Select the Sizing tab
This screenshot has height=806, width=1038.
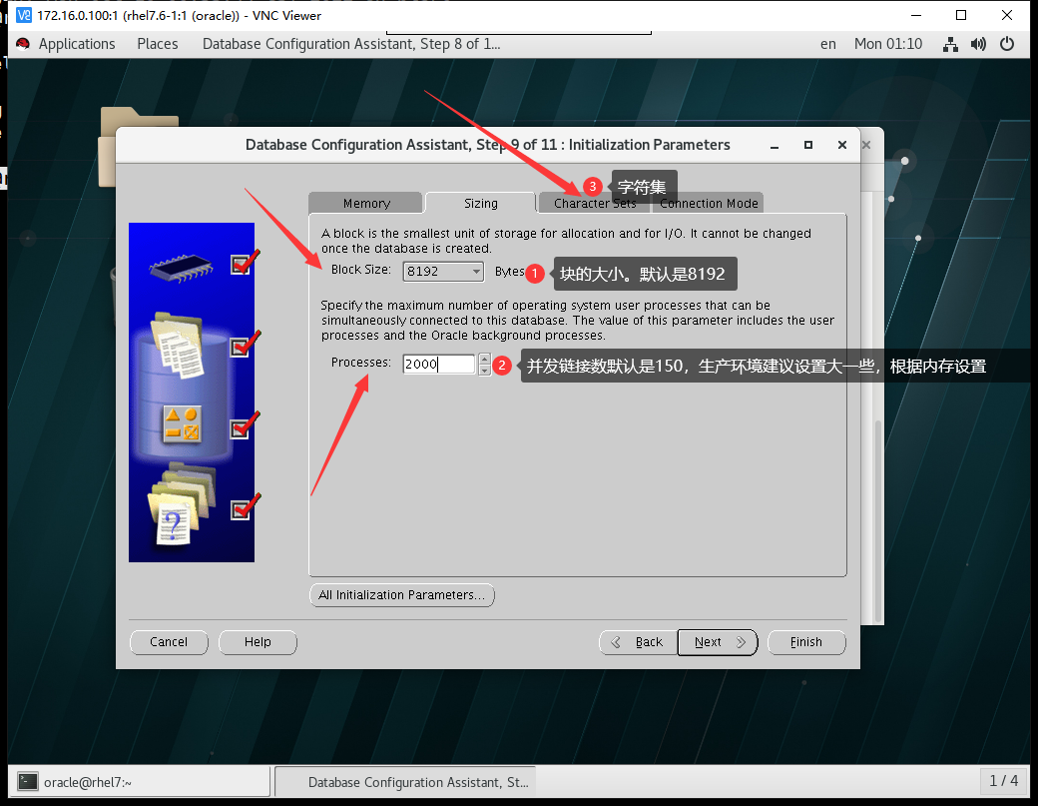pos(481,203)
